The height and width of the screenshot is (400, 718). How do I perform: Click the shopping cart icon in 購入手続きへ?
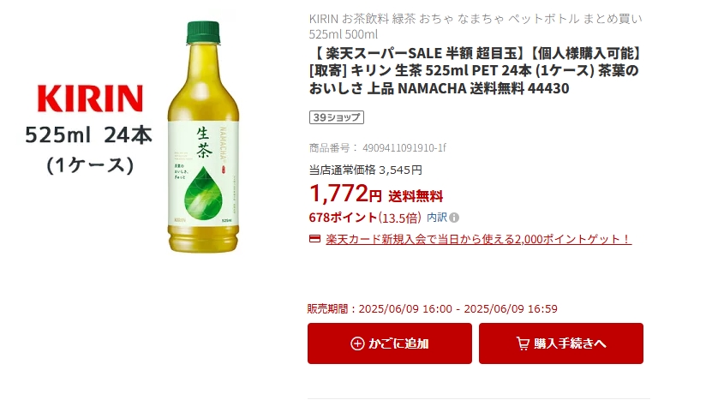click(523, 343)
